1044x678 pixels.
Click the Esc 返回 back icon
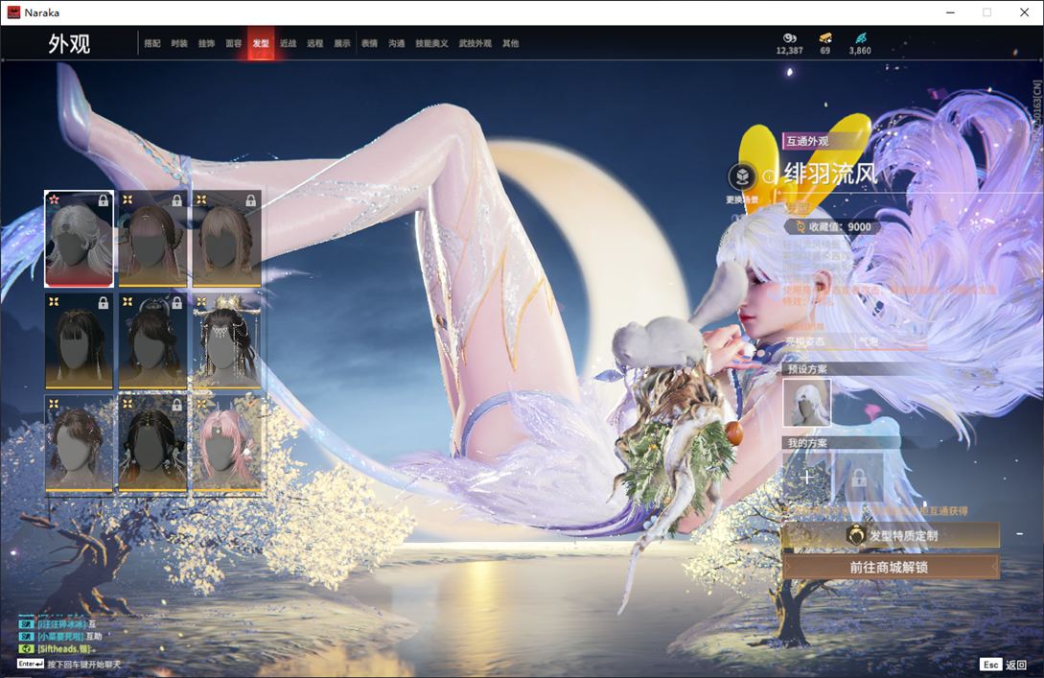coord(990,665)
